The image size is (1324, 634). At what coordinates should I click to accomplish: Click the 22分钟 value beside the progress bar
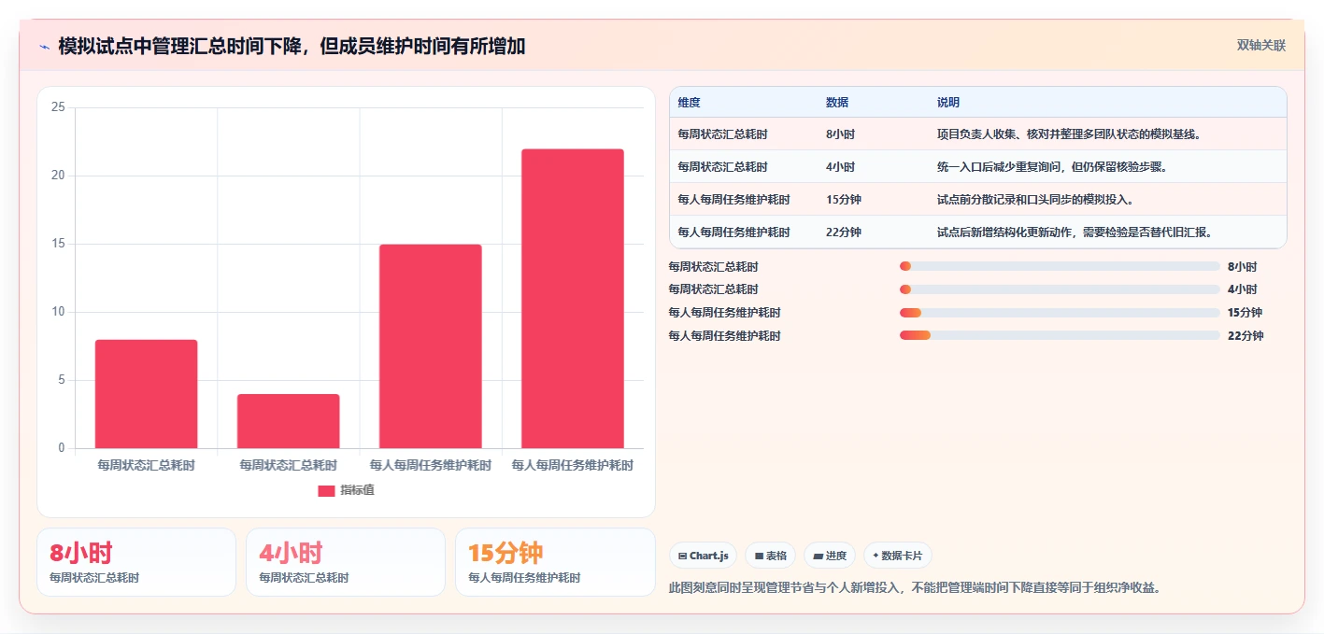(1246, 336)
